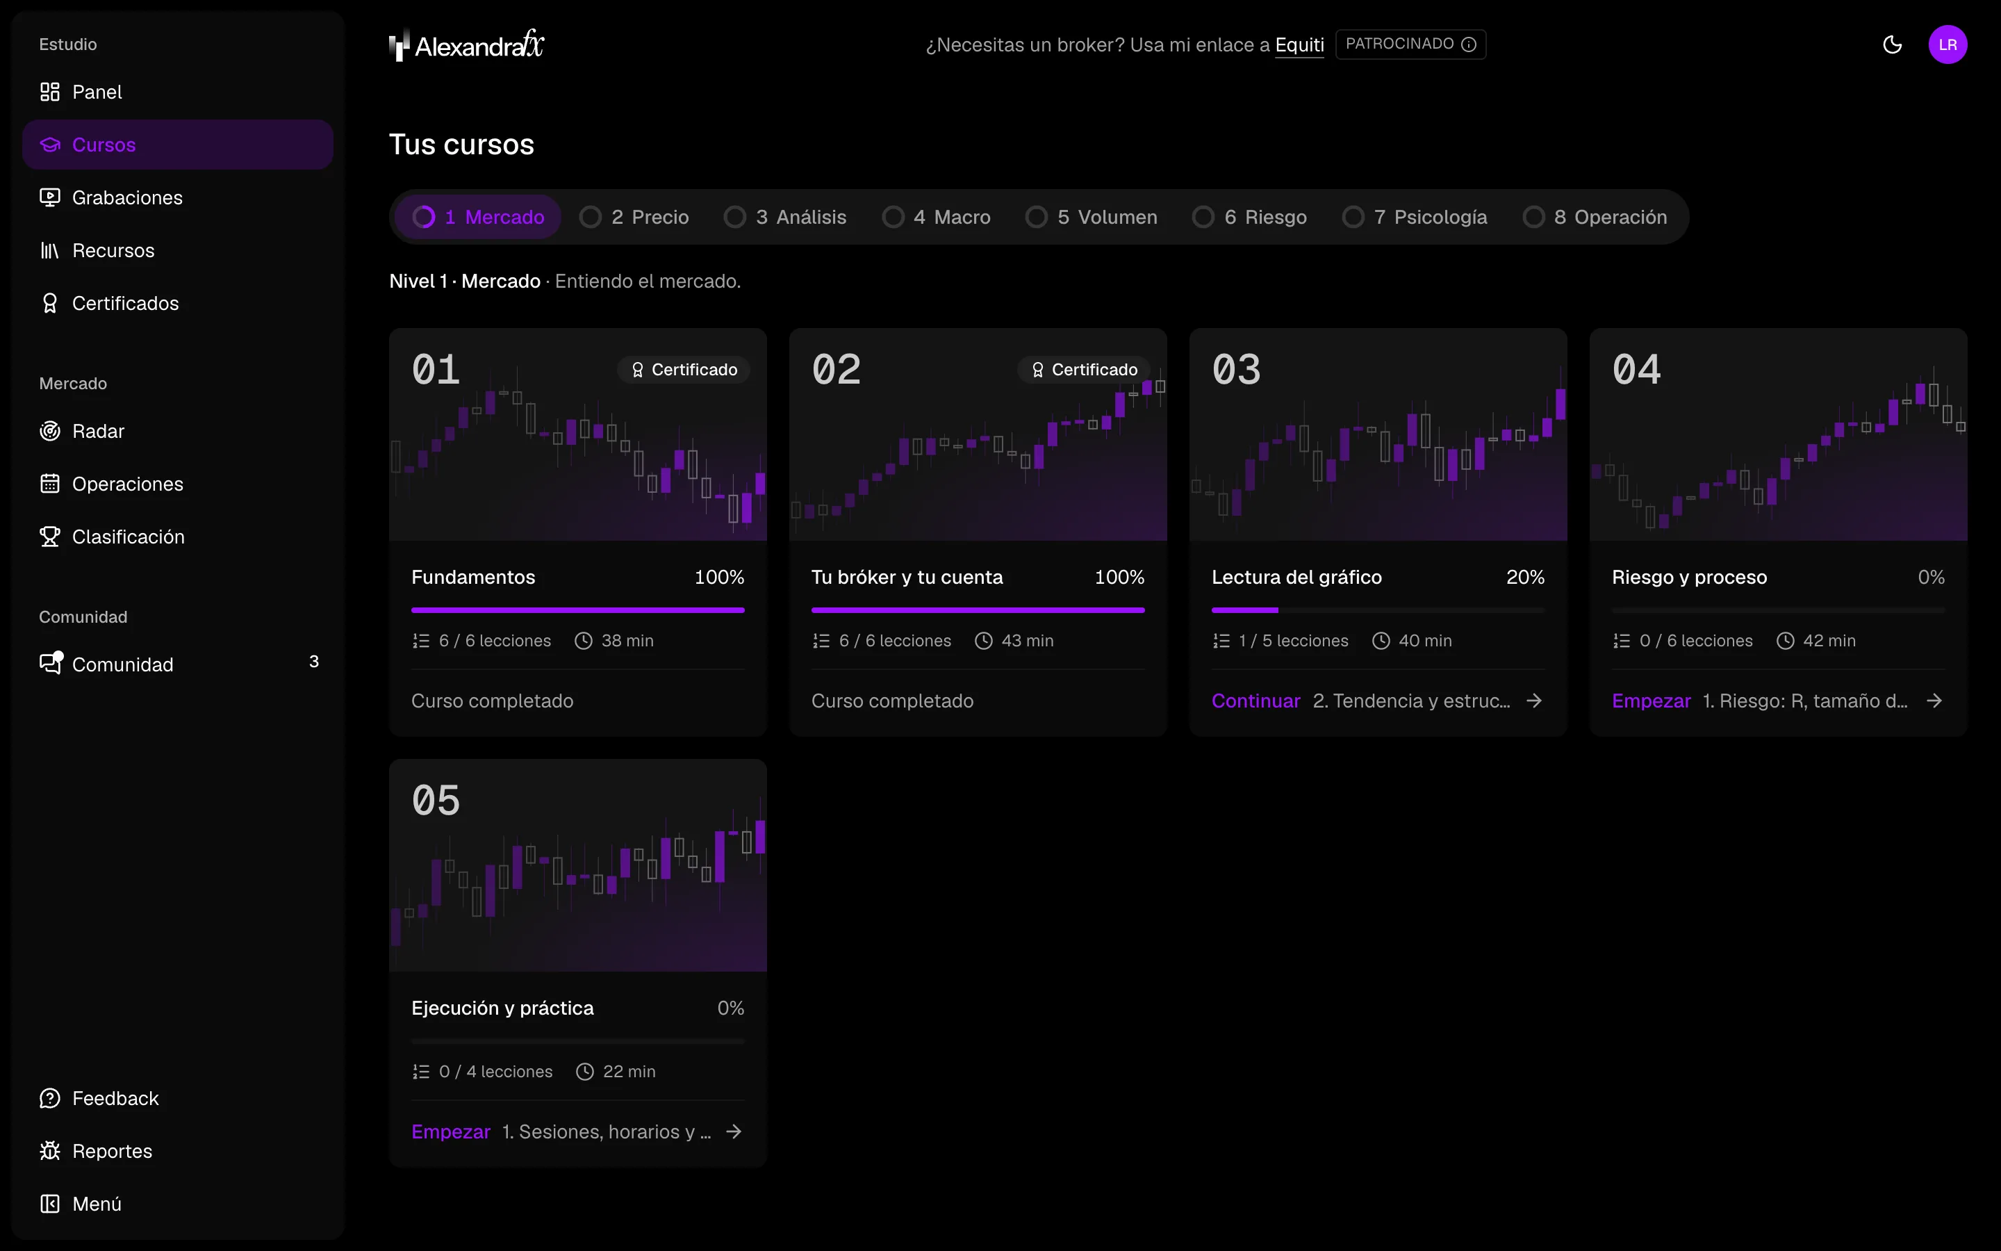This screenshot has width=2001, height=1251.
Task: Click the Cursos graduation cap icon
Action: tap(49, 145)
